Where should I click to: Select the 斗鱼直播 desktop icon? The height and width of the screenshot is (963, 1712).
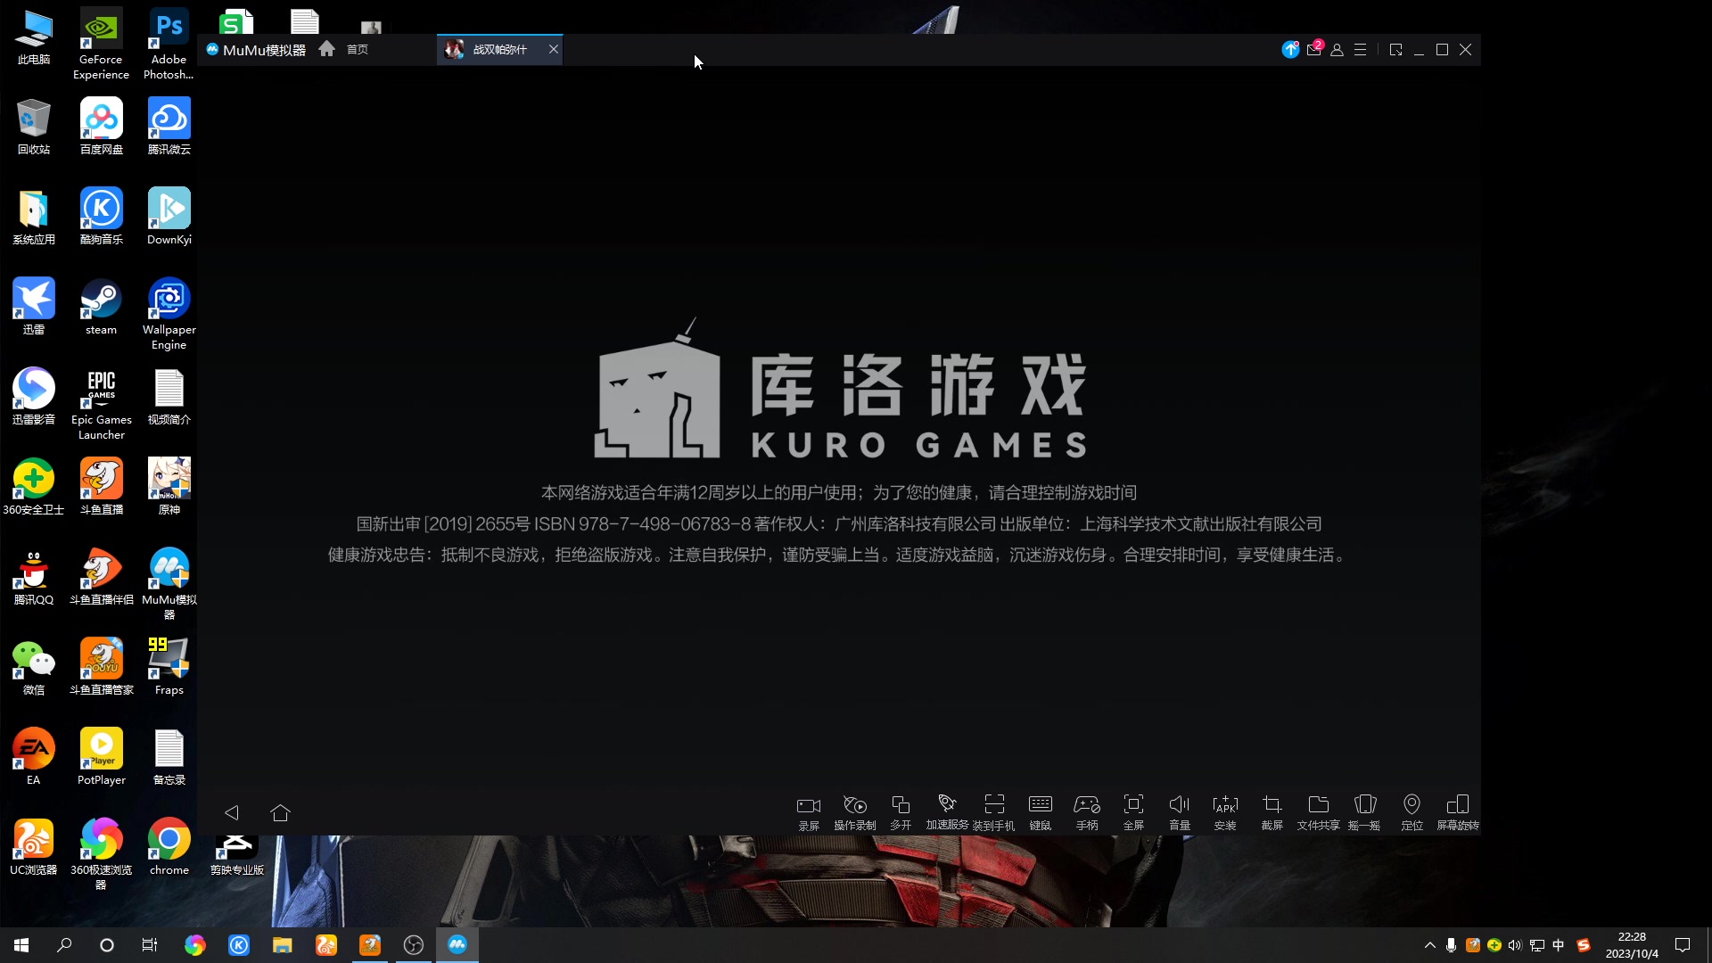[101, 487]
